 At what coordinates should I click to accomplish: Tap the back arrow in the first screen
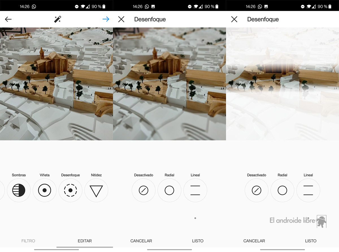[8, 19]
